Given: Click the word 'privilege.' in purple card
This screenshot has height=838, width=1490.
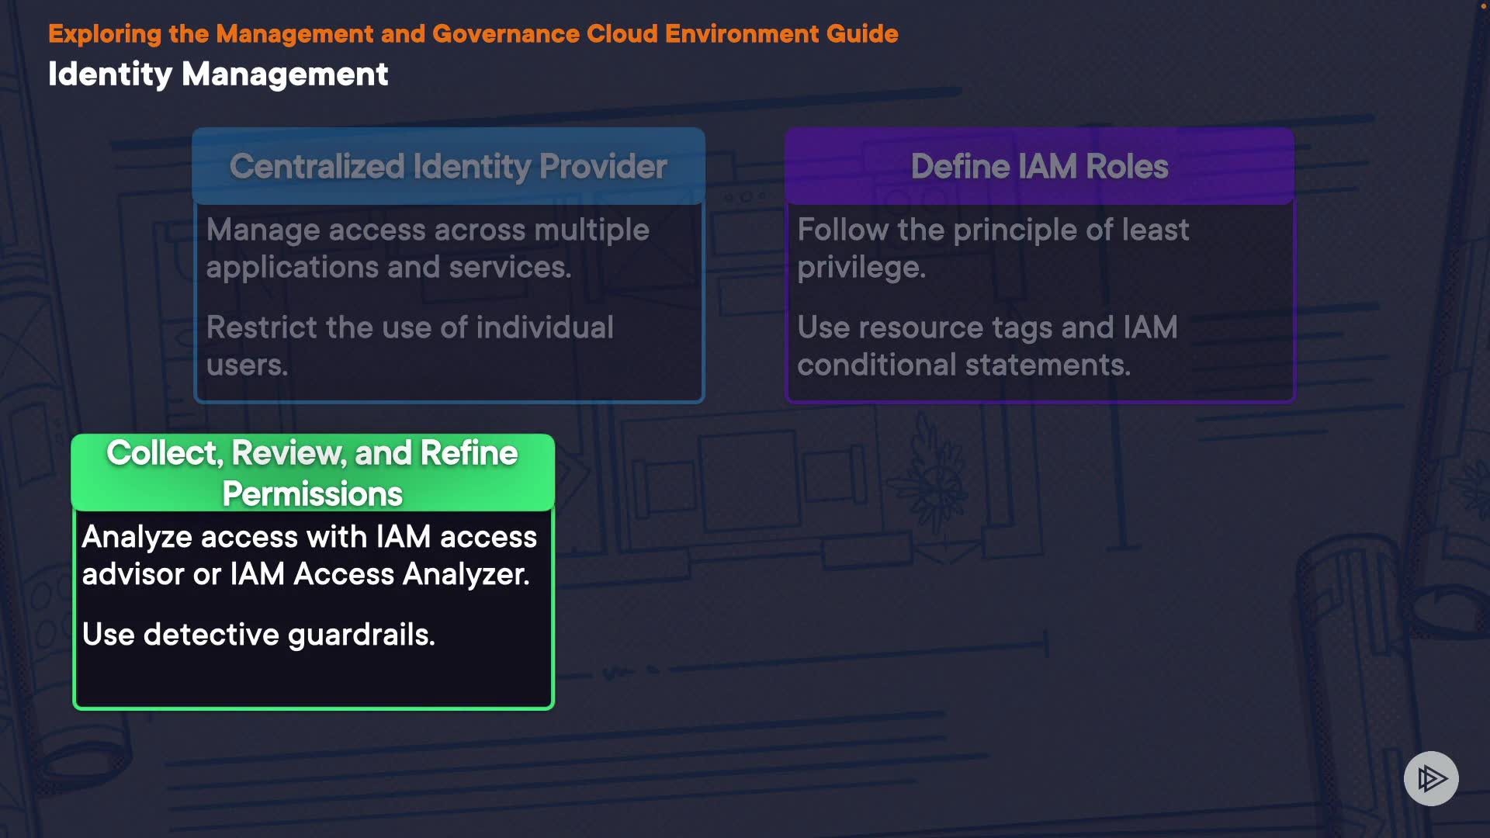Looking at the screenshot, I should point(861,268).
